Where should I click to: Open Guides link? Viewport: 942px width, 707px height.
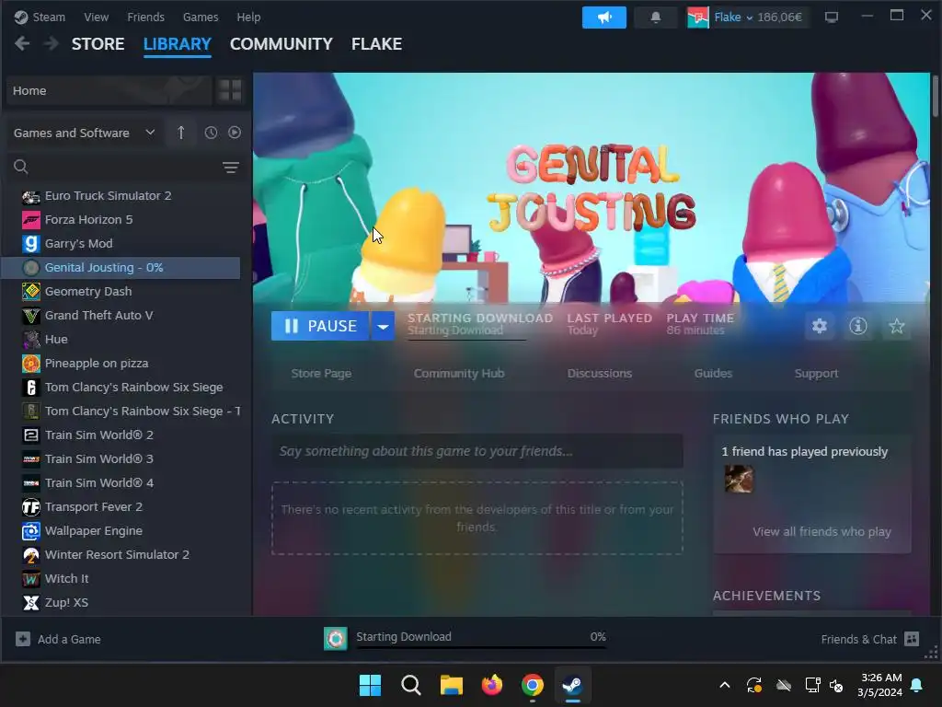coord(713,374)
